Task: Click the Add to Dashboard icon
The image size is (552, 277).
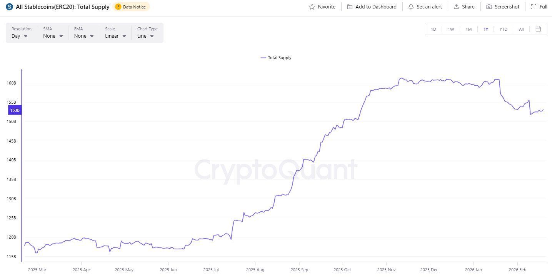Action: coord(350,7)
